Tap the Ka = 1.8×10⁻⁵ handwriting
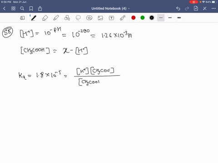The image size is (218, 163). [40, 75]
